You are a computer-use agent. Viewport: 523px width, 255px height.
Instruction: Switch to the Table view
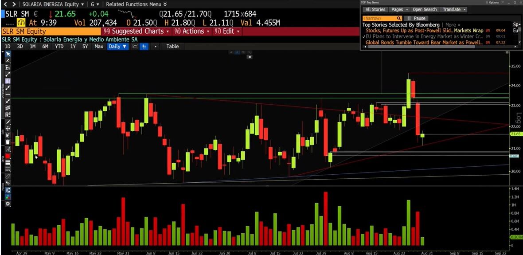point(172,47)
